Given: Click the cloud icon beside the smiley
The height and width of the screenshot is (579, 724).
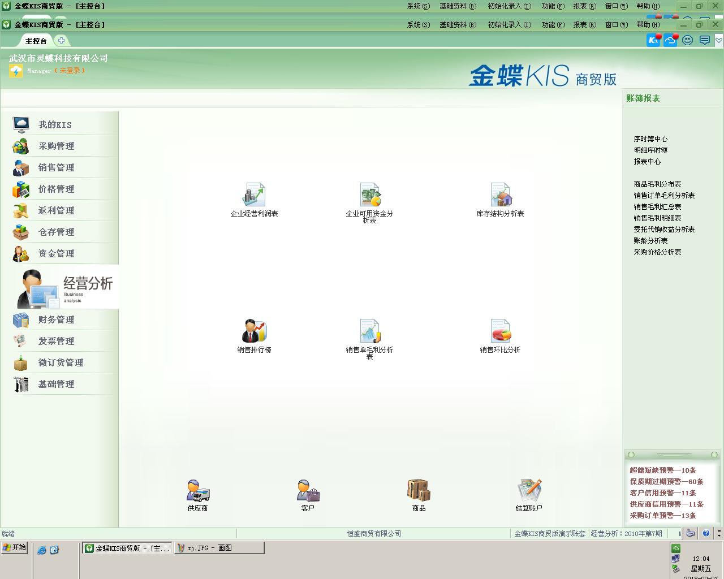Looking at the screenshot, I should point(670,40).
